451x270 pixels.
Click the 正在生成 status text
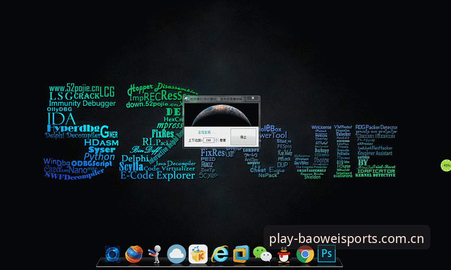[x=207, y=132]
